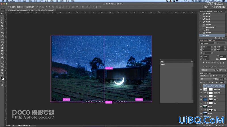This screenshot has width=227, height=127.
Task: Select 新建文字图层 history state
Action: click(212, 27)
